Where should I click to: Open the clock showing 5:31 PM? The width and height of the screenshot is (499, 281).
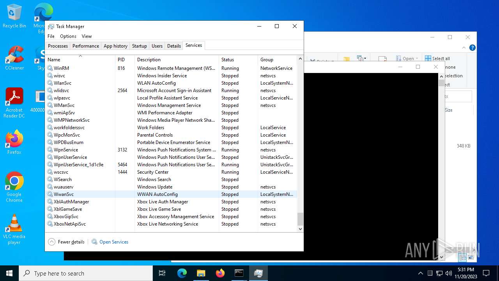tap(466, 273)
